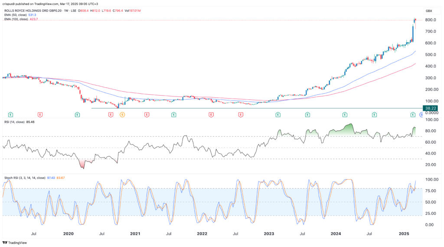
Task: Click the 38.22 price line label
Action: pos(430,108)
